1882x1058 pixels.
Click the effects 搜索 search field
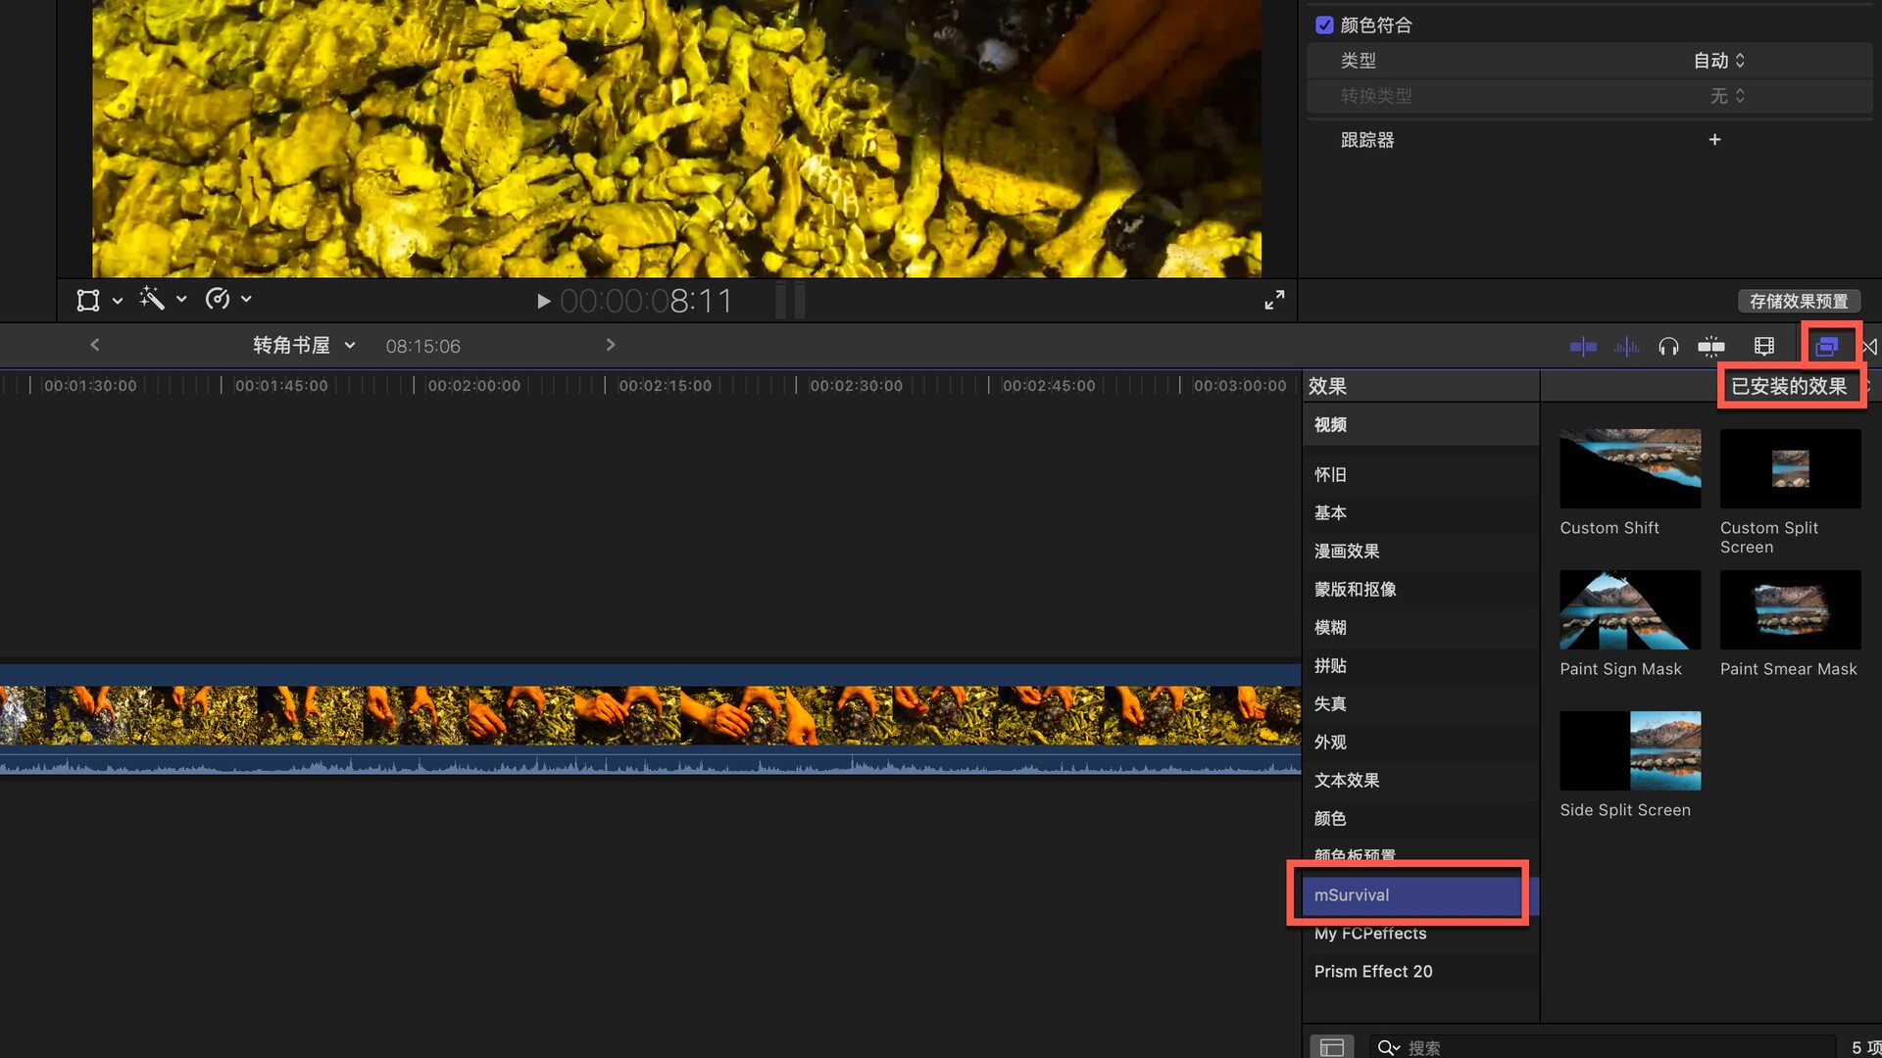[1603, 1047]
